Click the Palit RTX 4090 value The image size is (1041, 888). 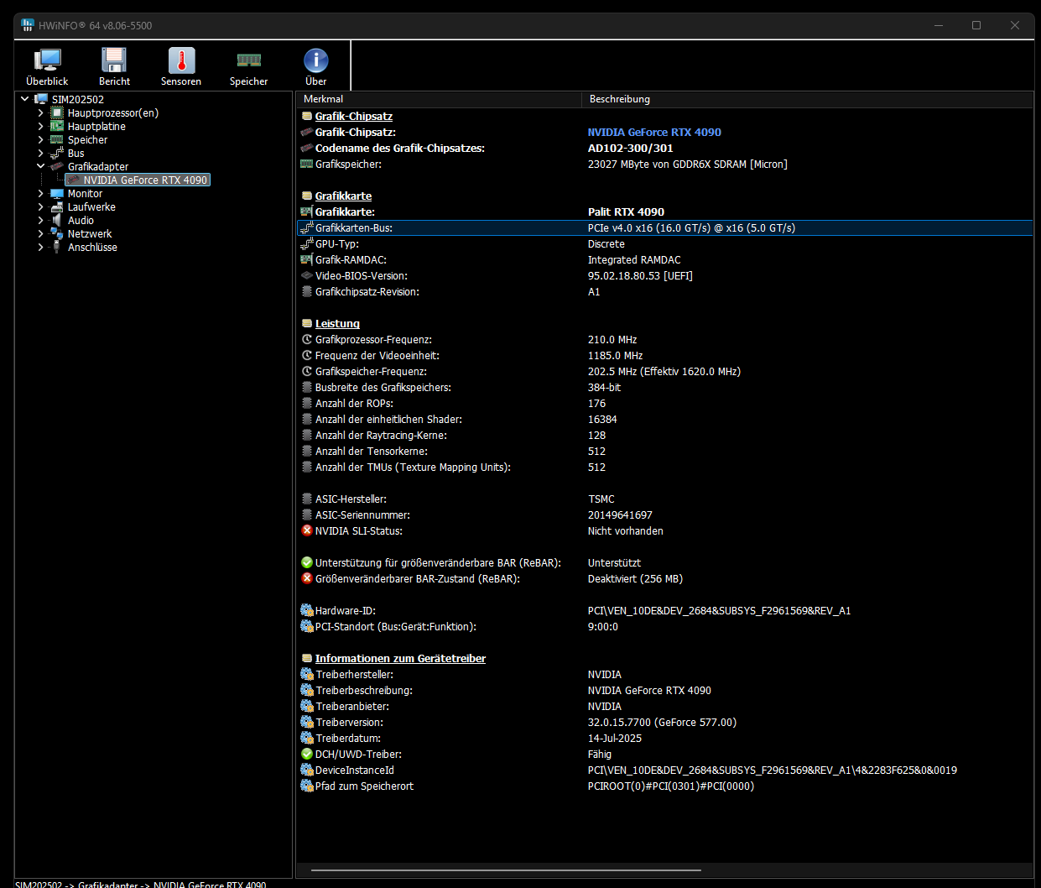click(x=626, y=212)
